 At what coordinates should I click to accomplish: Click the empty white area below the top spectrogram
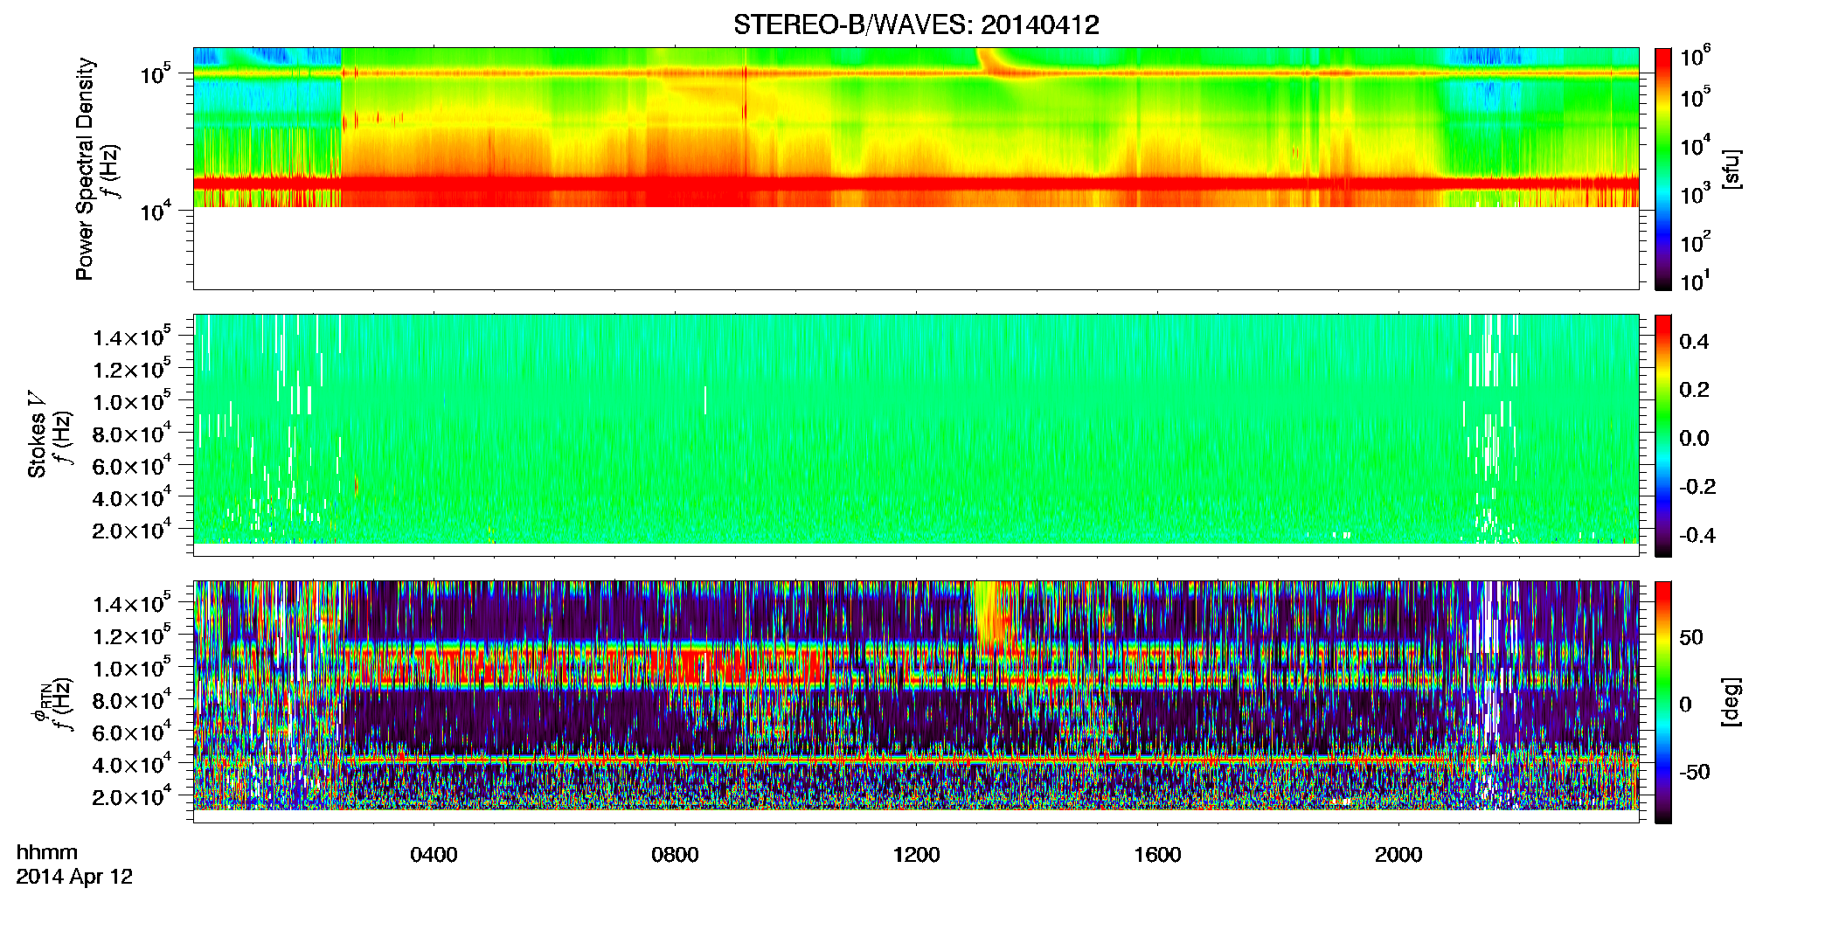tap(916, 247)
